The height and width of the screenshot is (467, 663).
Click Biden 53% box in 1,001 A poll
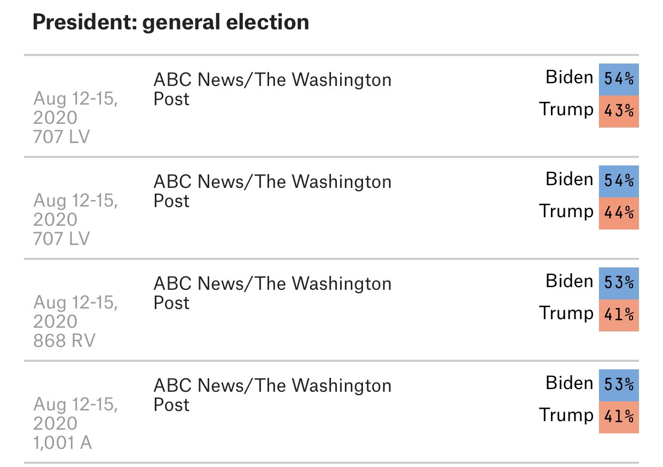619,385
